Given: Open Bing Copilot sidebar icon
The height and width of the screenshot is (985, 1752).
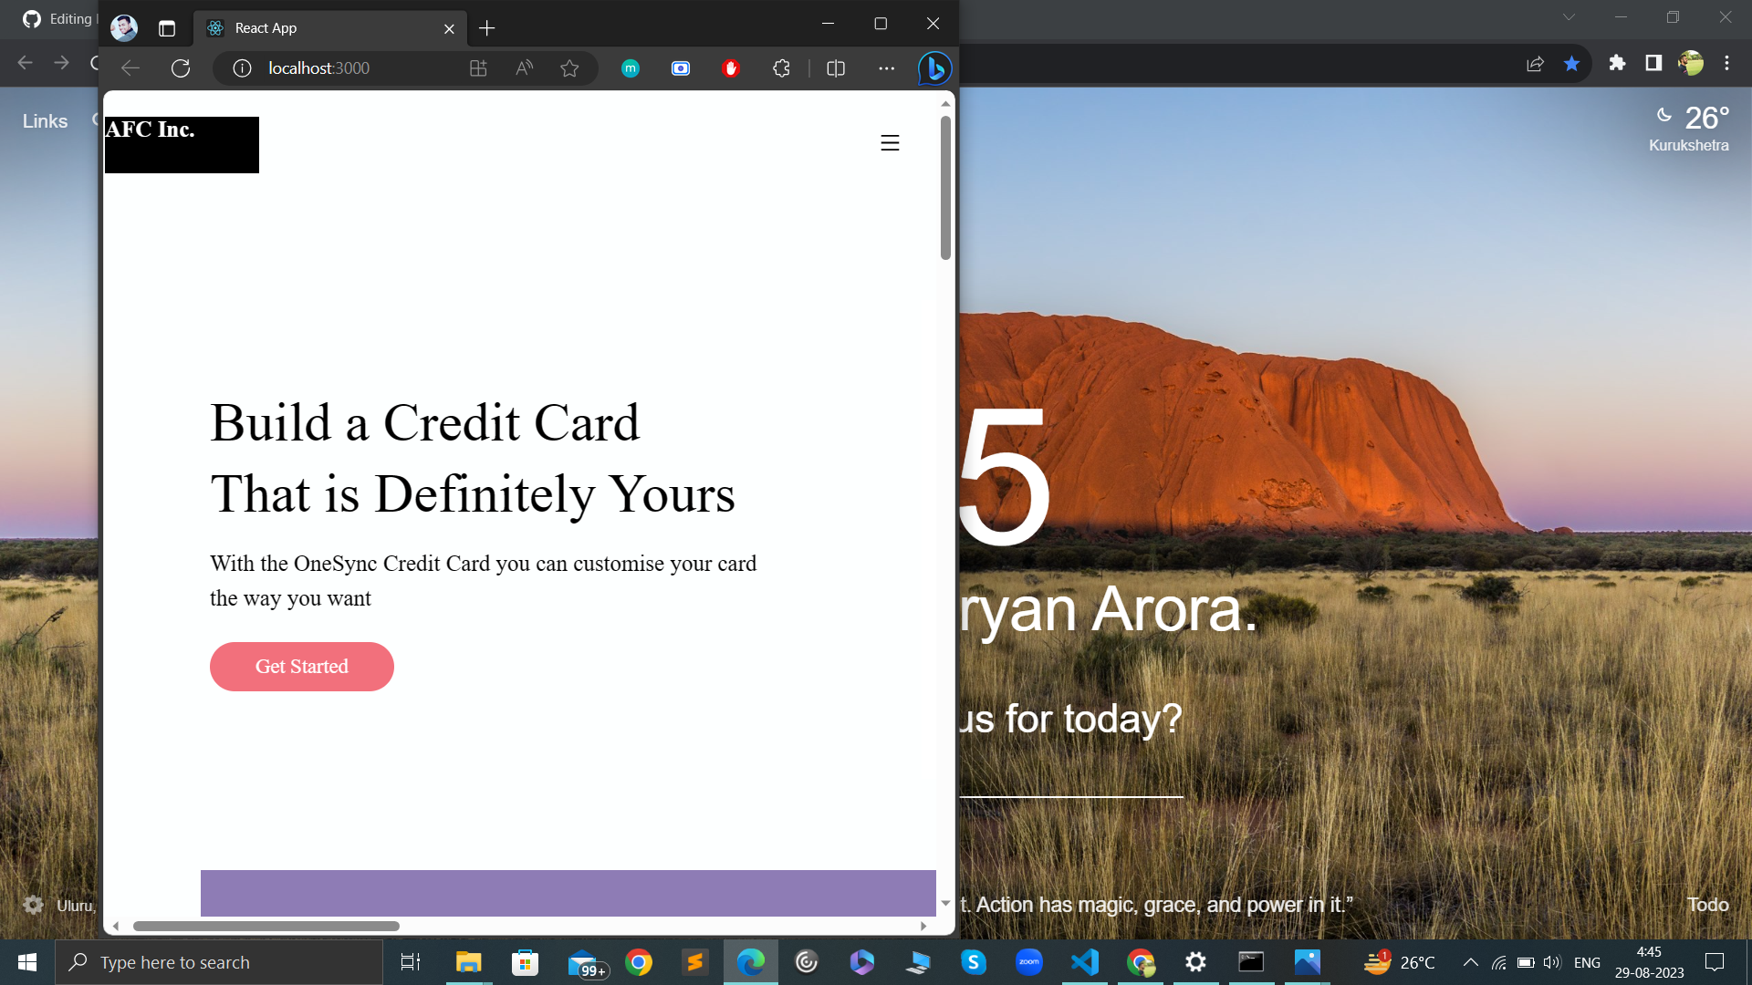Looking at the screenshot, I should click(934, 68).
